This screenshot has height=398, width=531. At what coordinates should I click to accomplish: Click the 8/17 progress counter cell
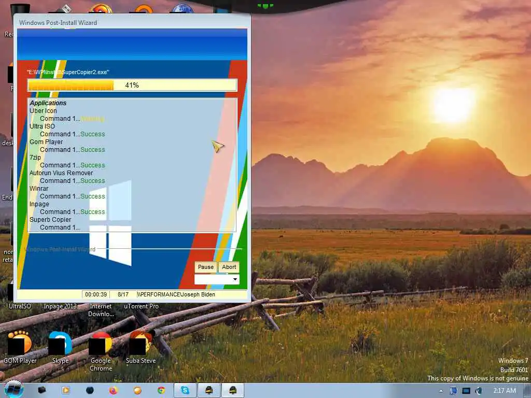pyautogui.click(x=123, y=294)
